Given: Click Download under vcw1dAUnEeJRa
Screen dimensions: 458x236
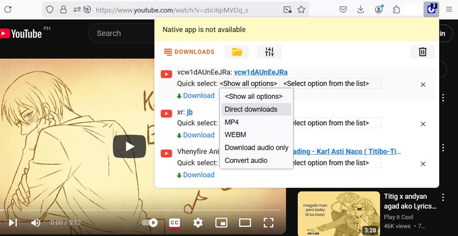Looking at the screenshot, I should pos(196,95).
